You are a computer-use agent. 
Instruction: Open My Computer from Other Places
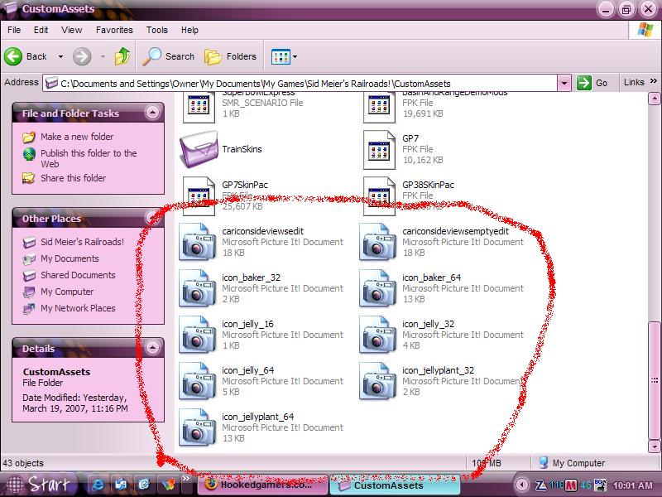point(67,292)
